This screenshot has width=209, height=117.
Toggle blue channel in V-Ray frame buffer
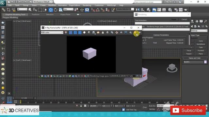coord(80,32)
